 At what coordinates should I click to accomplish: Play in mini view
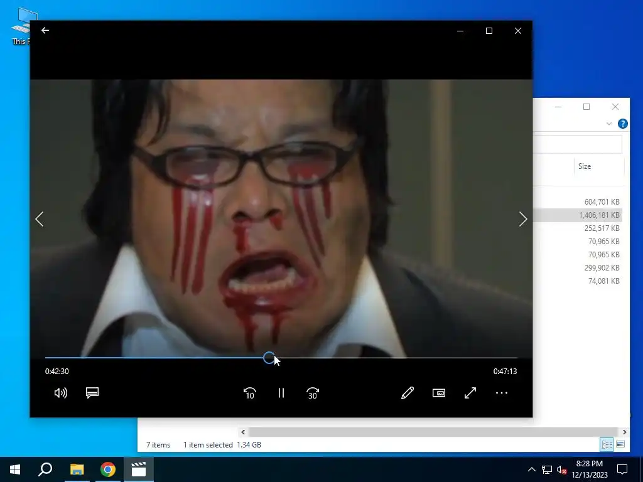click(439, 393)
